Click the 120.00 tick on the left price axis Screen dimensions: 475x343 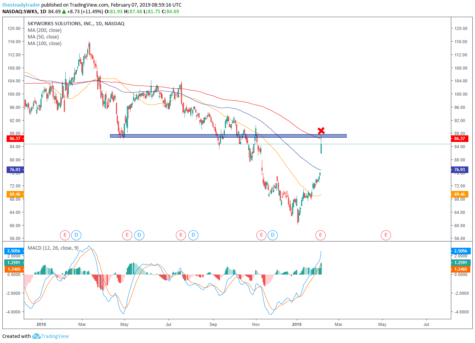[x=14, y=28]
